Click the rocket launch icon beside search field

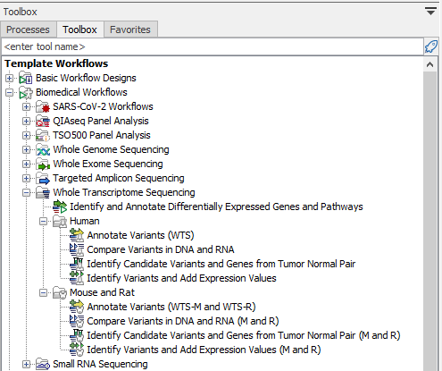pos(431,46)
